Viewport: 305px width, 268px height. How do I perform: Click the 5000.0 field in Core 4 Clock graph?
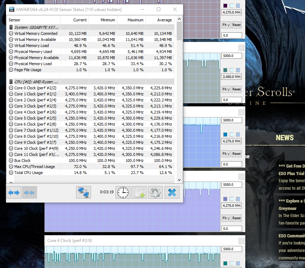[231, 249]
